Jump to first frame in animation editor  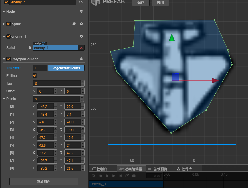click(x=100, y=176)
